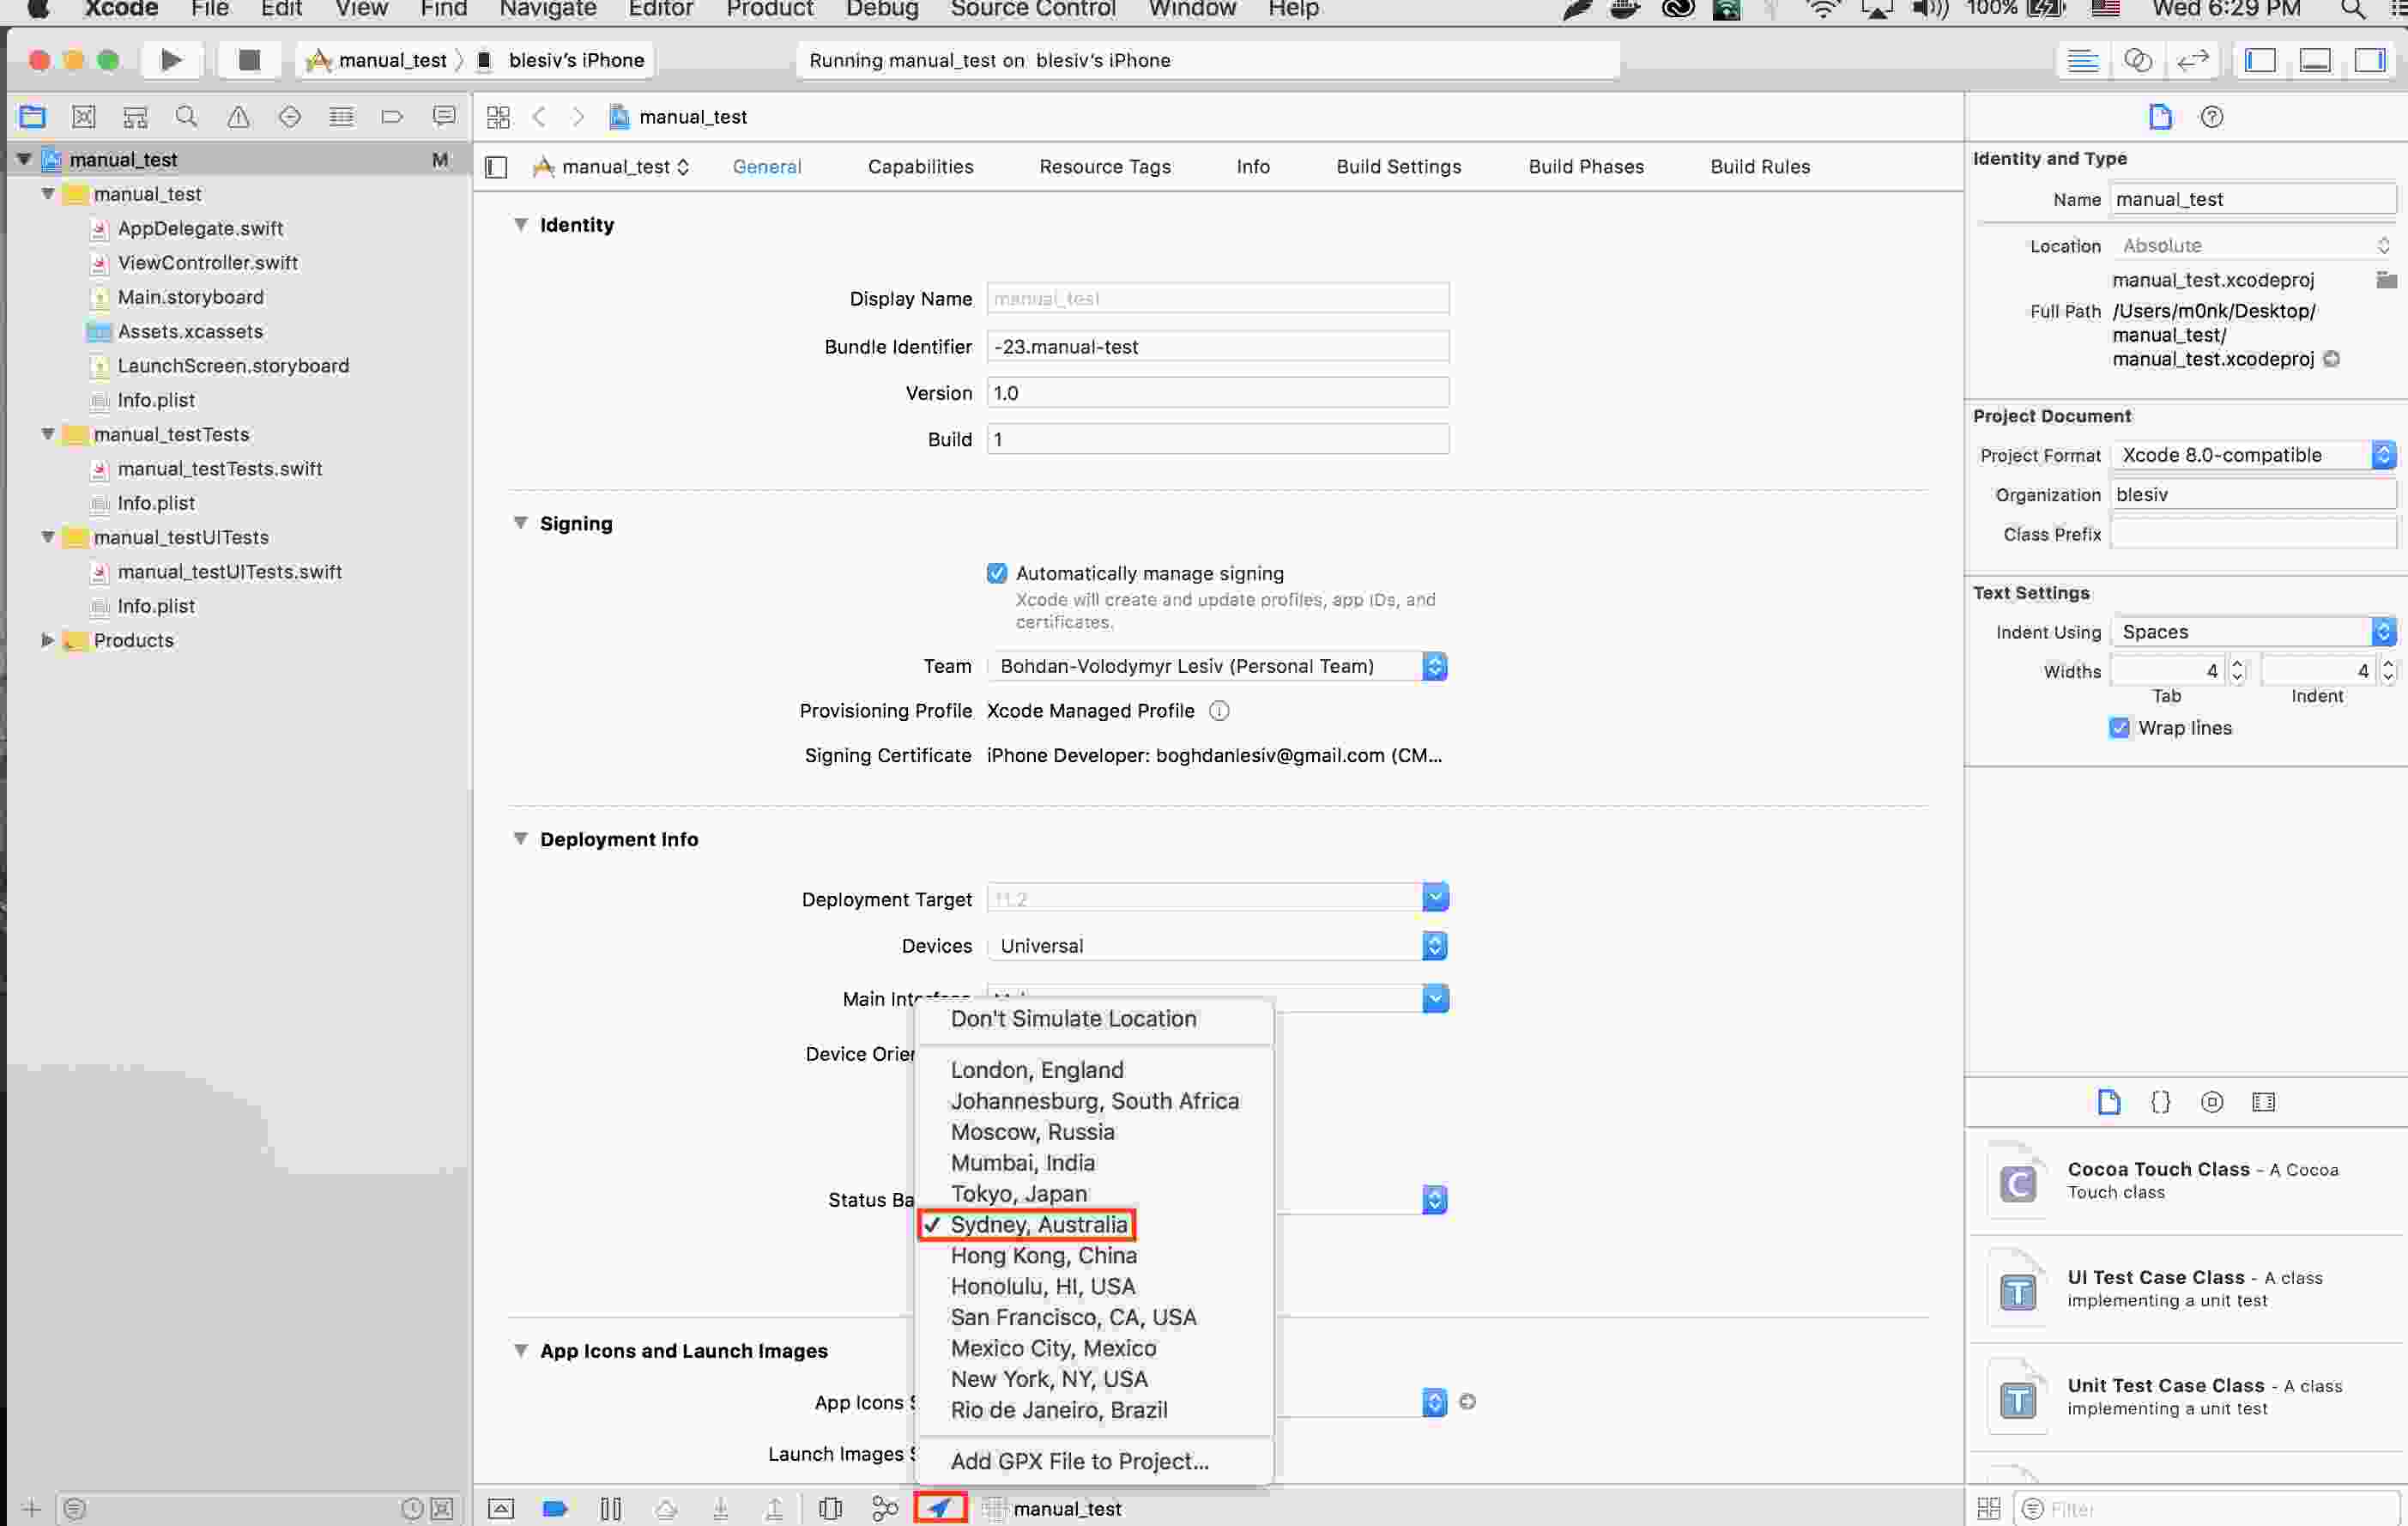Click the Run button to build app
The width and height of the screenshot is (2408, 1526).
click(x=170, y=58)
